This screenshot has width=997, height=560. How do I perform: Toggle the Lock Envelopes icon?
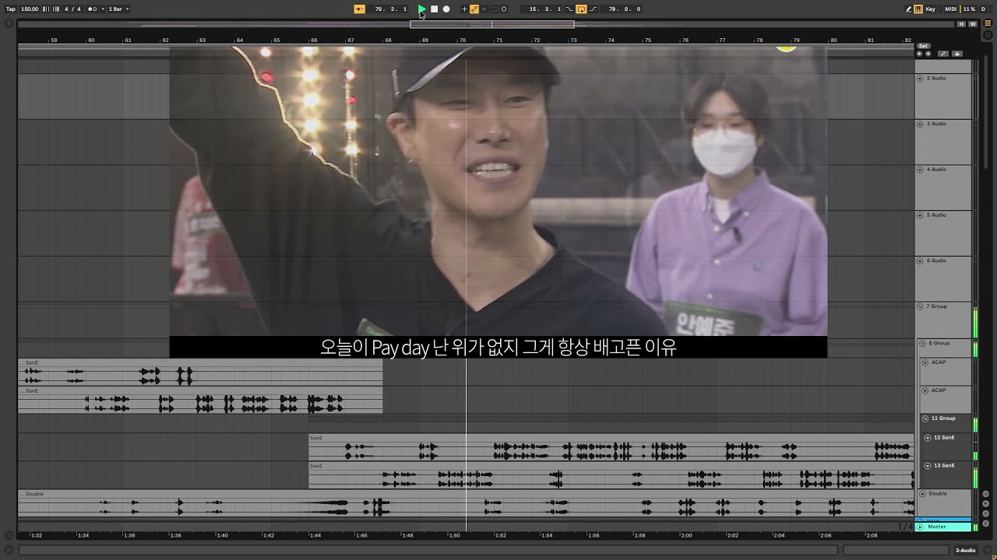pyautogui.click(x=957, y=54)
